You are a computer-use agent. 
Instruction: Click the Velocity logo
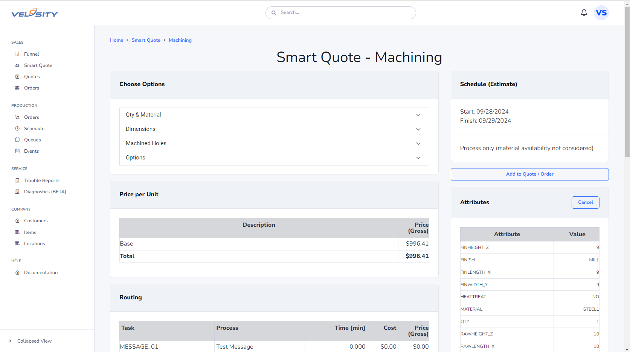point(35,13)
